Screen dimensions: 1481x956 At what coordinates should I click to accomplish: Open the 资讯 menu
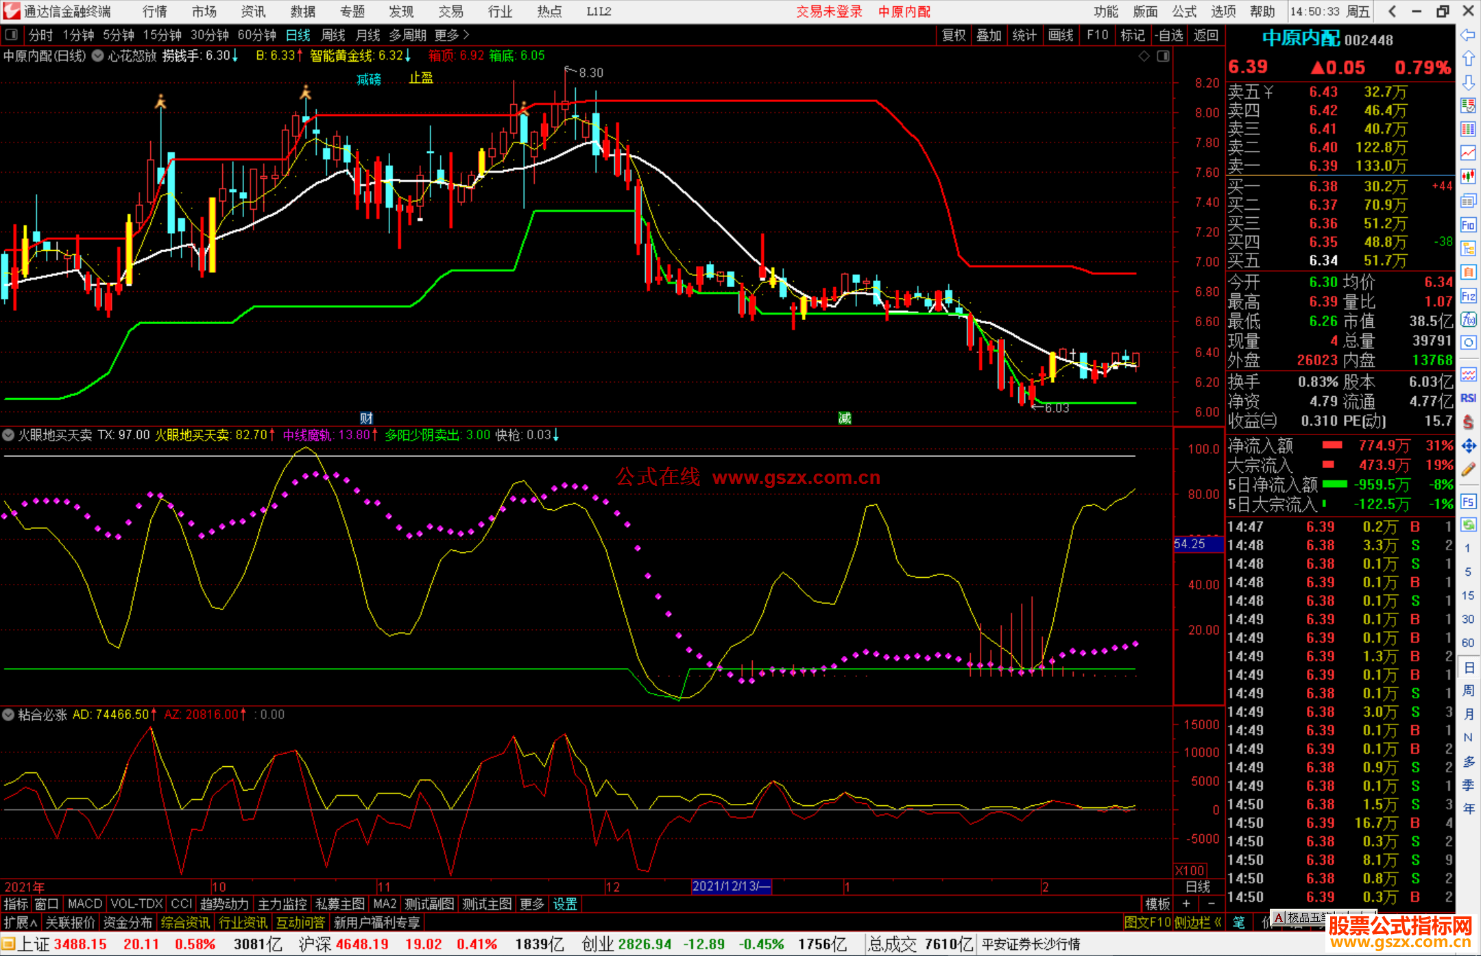(253, 12)
